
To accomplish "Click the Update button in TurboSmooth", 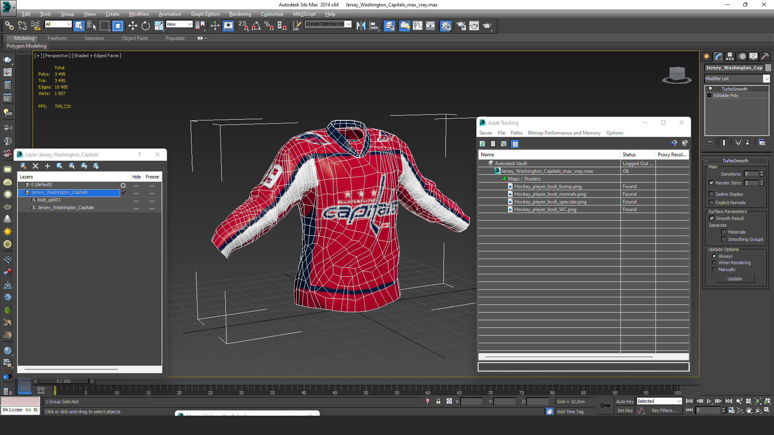I will (734, 279).
